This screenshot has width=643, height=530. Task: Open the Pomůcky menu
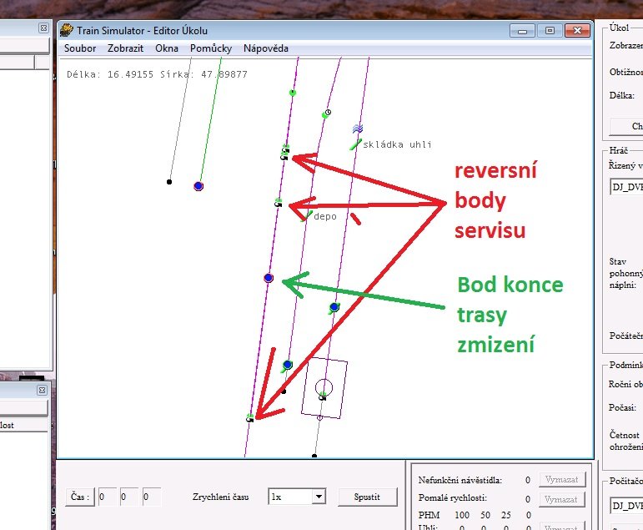pos(210,48)
